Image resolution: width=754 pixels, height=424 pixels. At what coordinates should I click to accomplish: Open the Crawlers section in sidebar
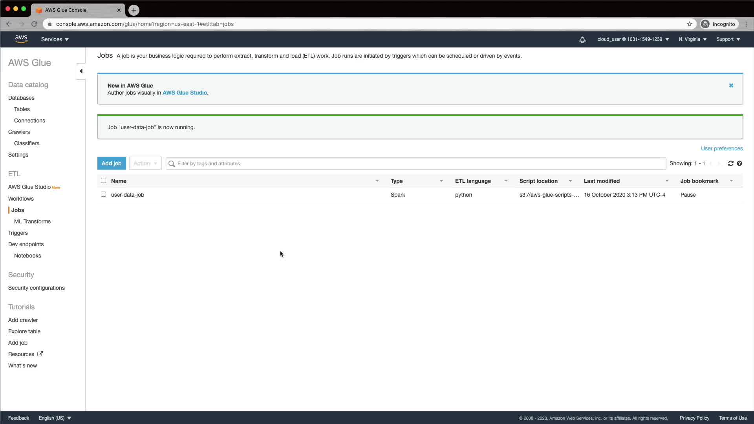(19, 132)
